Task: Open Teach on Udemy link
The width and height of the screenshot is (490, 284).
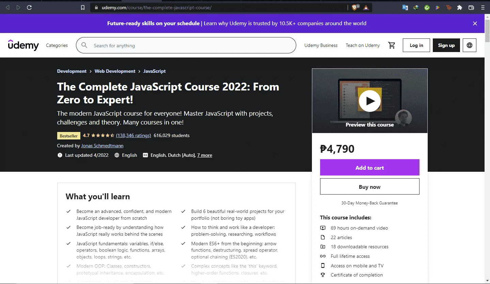Action: [363, 45]
